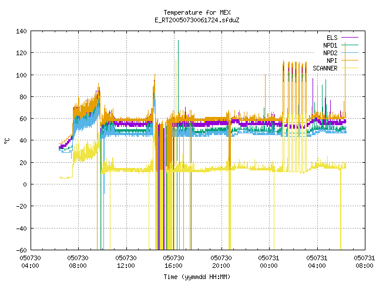This screenshot has width=376, height=282.
Task: Click the 20 y-axis tick label
Action: pos(23,163)
